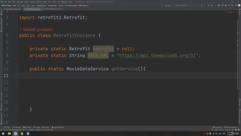Open the Problems tool window
The width and height of the screenshot is (241, 136).
(17, 127)
